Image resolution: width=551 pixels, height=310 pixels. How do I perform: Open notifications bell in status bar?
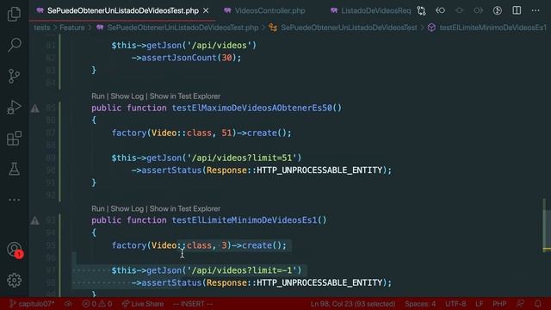pyautogui.click(x=537, y=304)
